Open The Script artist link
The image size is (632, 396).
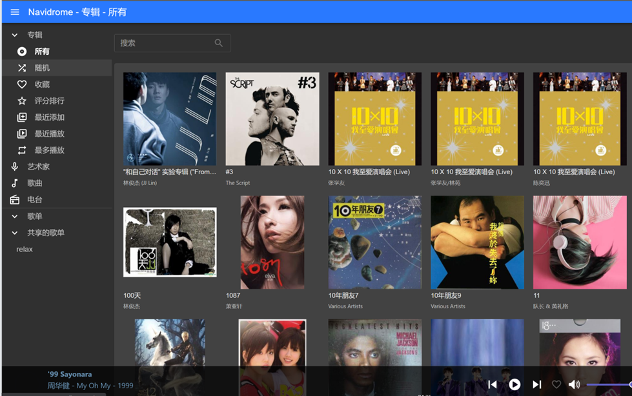pos(238,183)
